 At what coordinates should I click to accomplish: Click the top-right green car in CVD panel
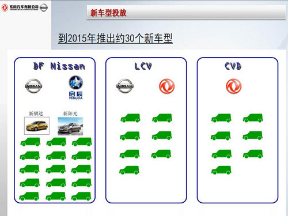(x=253, y=118)
